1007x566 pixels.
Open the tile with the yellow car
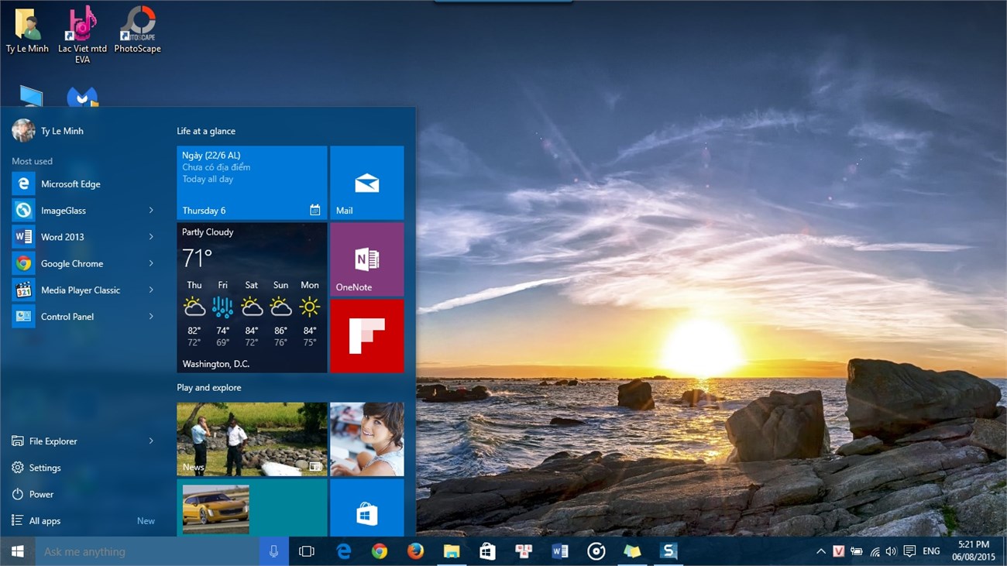252,508
